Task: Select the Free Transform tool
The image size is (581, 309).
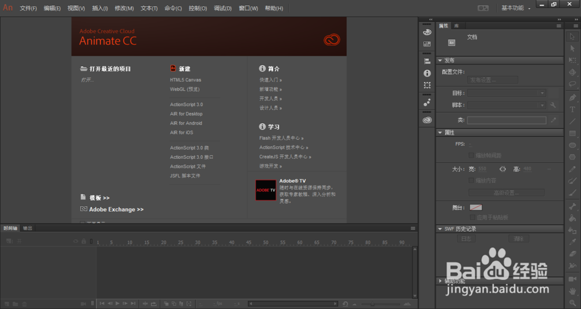Action: tap(572, 60)
